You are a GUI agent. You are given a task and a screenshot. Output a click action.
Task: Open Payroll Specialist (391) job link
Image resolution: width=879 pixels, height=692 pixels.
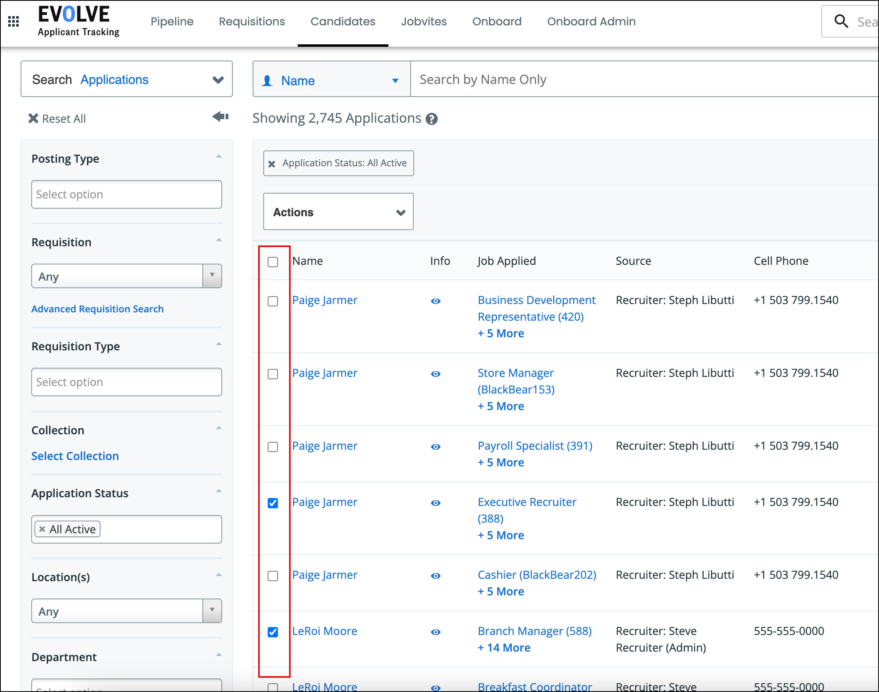[535, 446]
